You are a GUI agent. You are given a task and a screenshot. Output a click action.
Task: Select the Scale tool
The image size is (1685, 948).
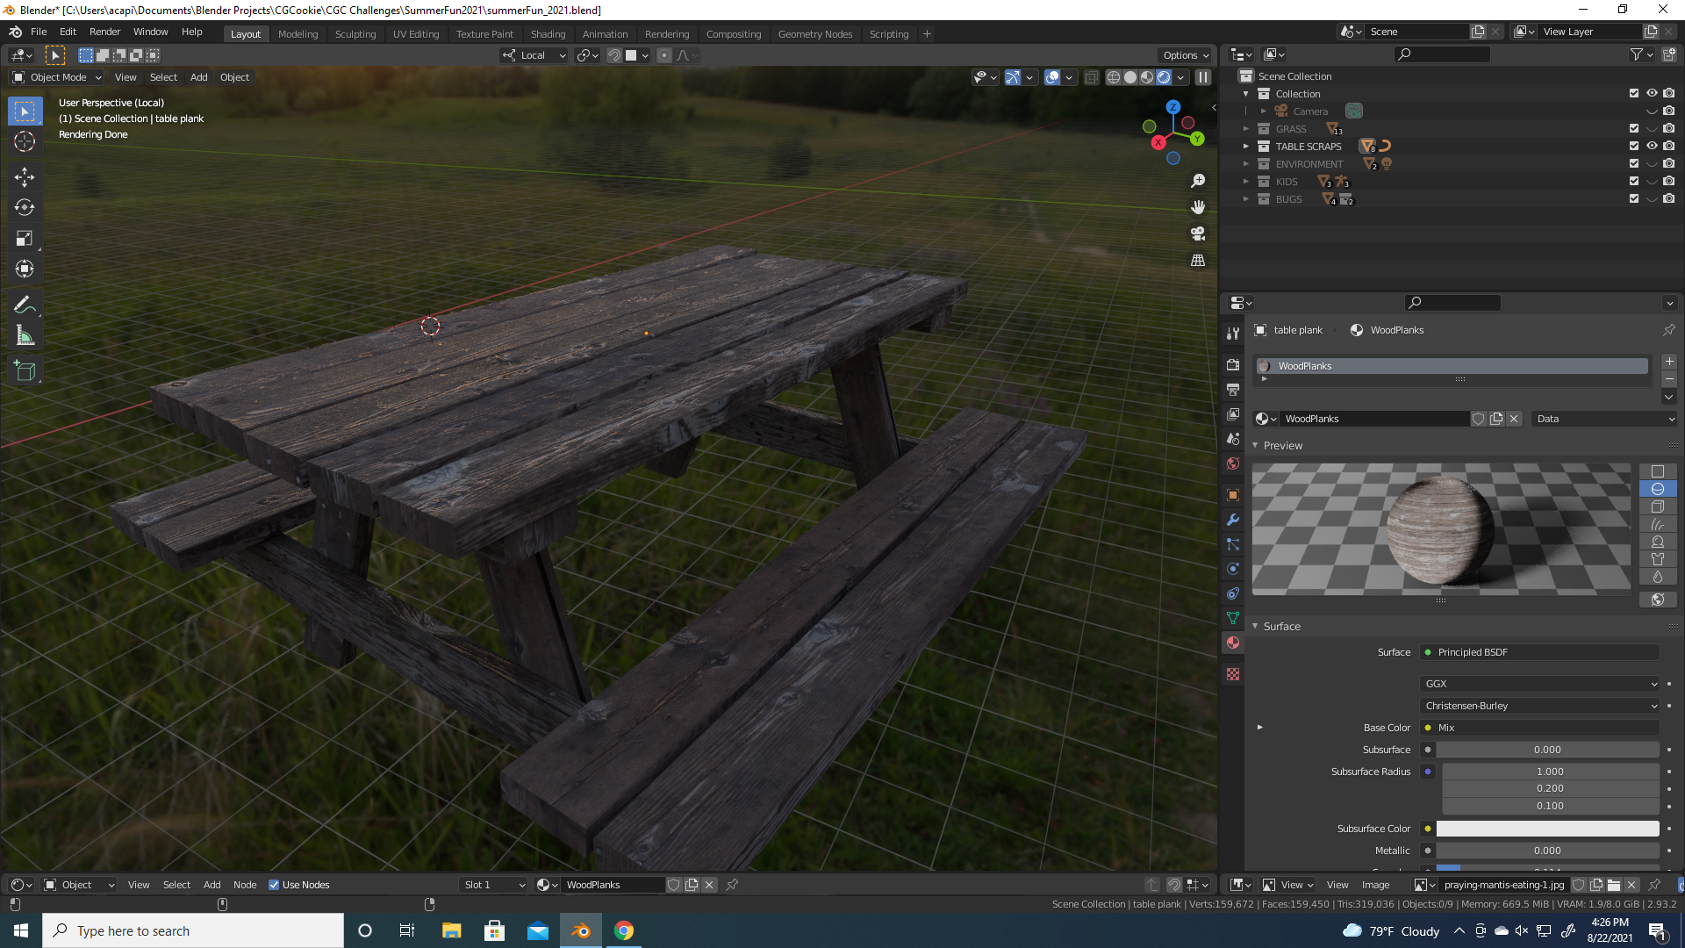25,239
